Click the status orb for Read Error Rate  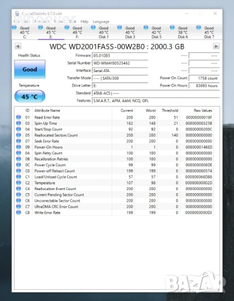[19, 117]
